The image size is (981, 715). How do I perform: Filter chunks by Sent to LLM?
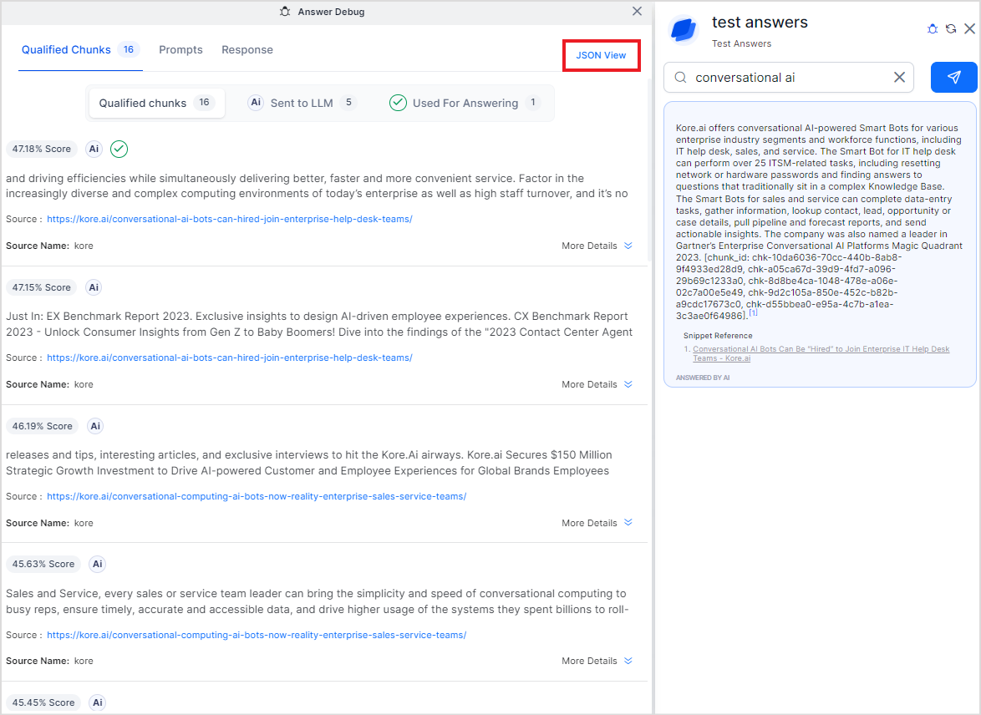(x=302, y=103)
